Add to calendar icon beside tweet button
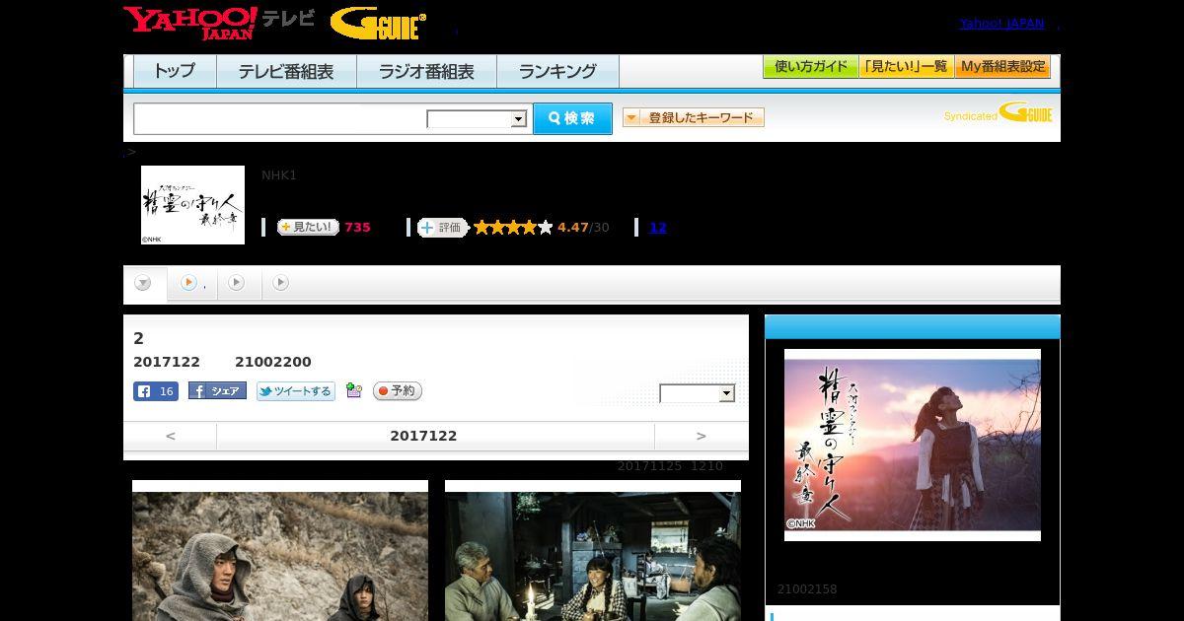1184x621 pixels. (354, 391)
